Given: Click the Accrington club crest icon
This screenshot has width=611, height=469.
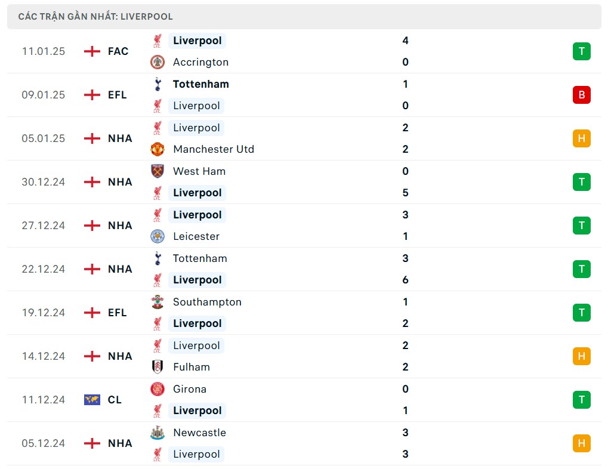Looking at the screenshot, I should pyautogui.click(x=158, y=62).
